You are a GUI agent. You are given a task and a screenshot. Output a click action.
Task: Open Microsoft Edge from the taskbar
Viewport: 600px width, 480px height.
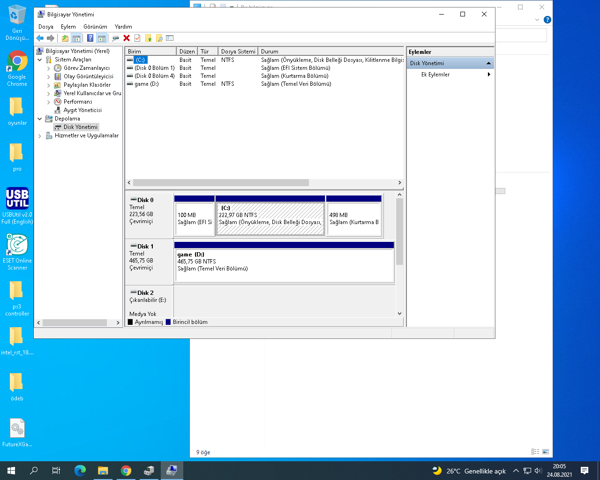click(x=80, y=471)
